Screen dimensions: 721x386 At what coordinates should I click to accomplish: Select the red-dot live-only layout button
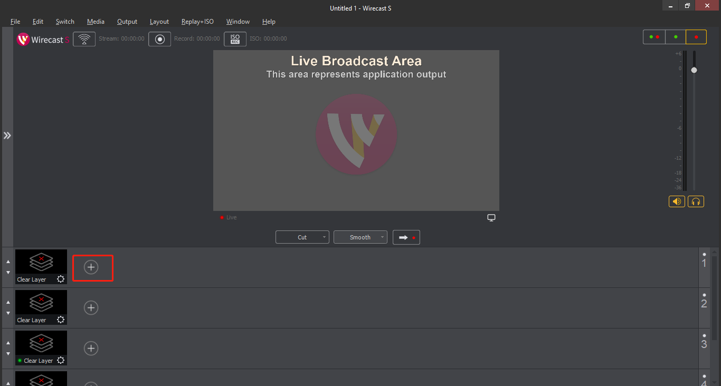click(x=696, y=37)
